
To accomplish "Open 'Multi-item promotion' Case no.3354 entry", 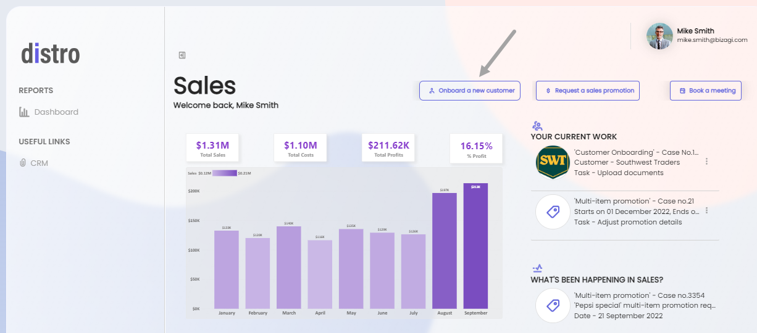I will (x=628, y=306).
